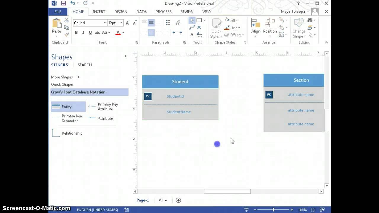379x213 pixels.
Task: Open the 12pt. font size dropdown
Action: 121,23
